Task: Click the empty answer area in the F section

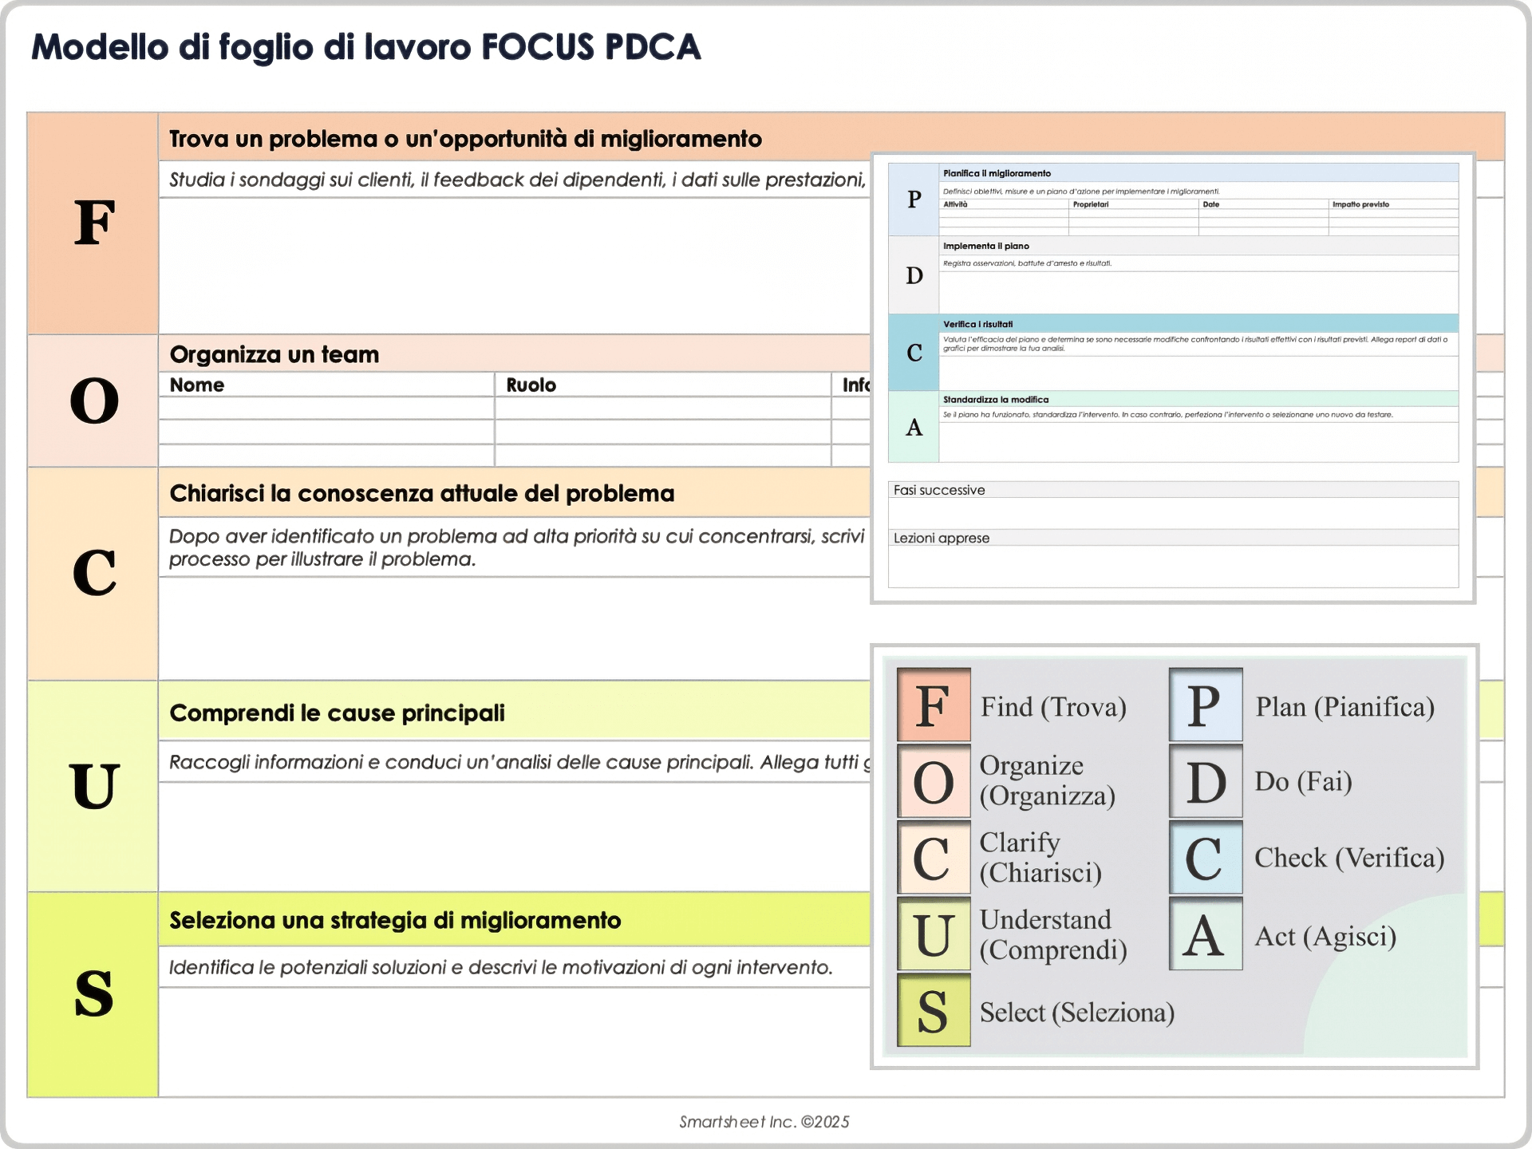Action: pyautogui.click(x=515, y=266)
